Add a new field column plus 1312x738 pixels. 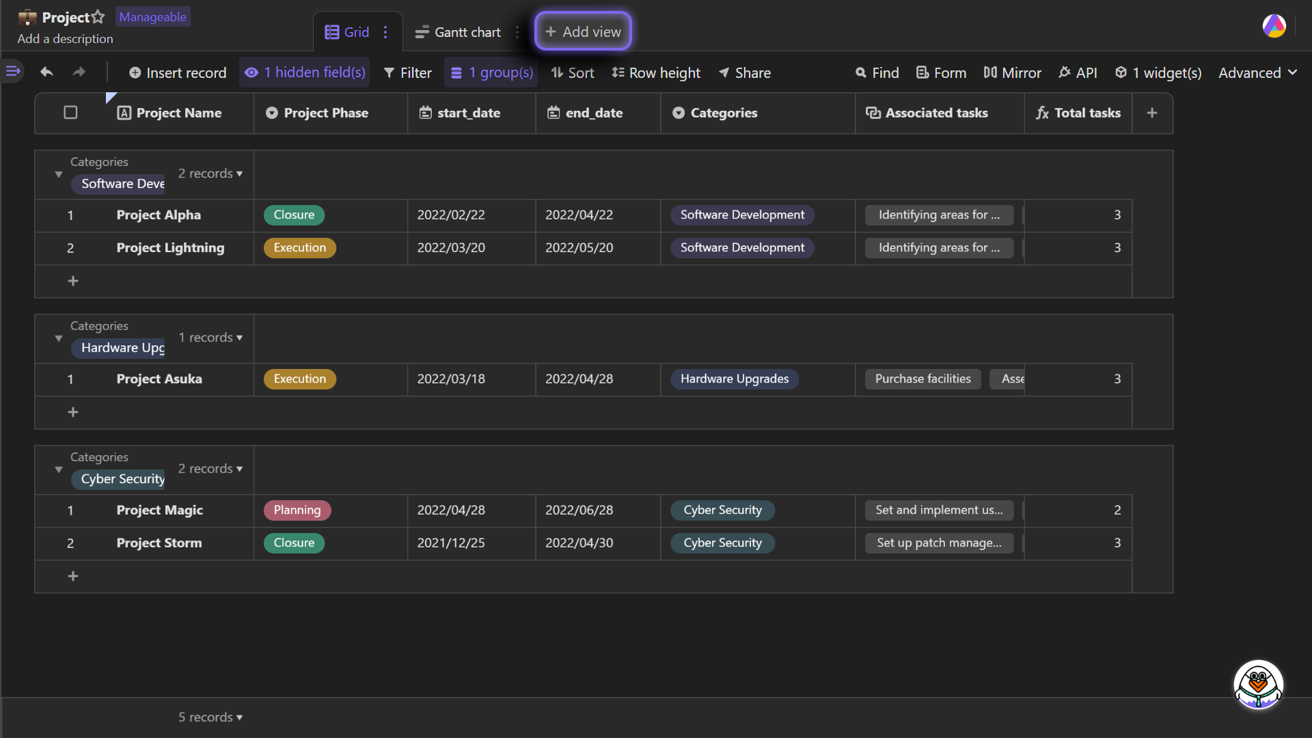coord(1152,113)
